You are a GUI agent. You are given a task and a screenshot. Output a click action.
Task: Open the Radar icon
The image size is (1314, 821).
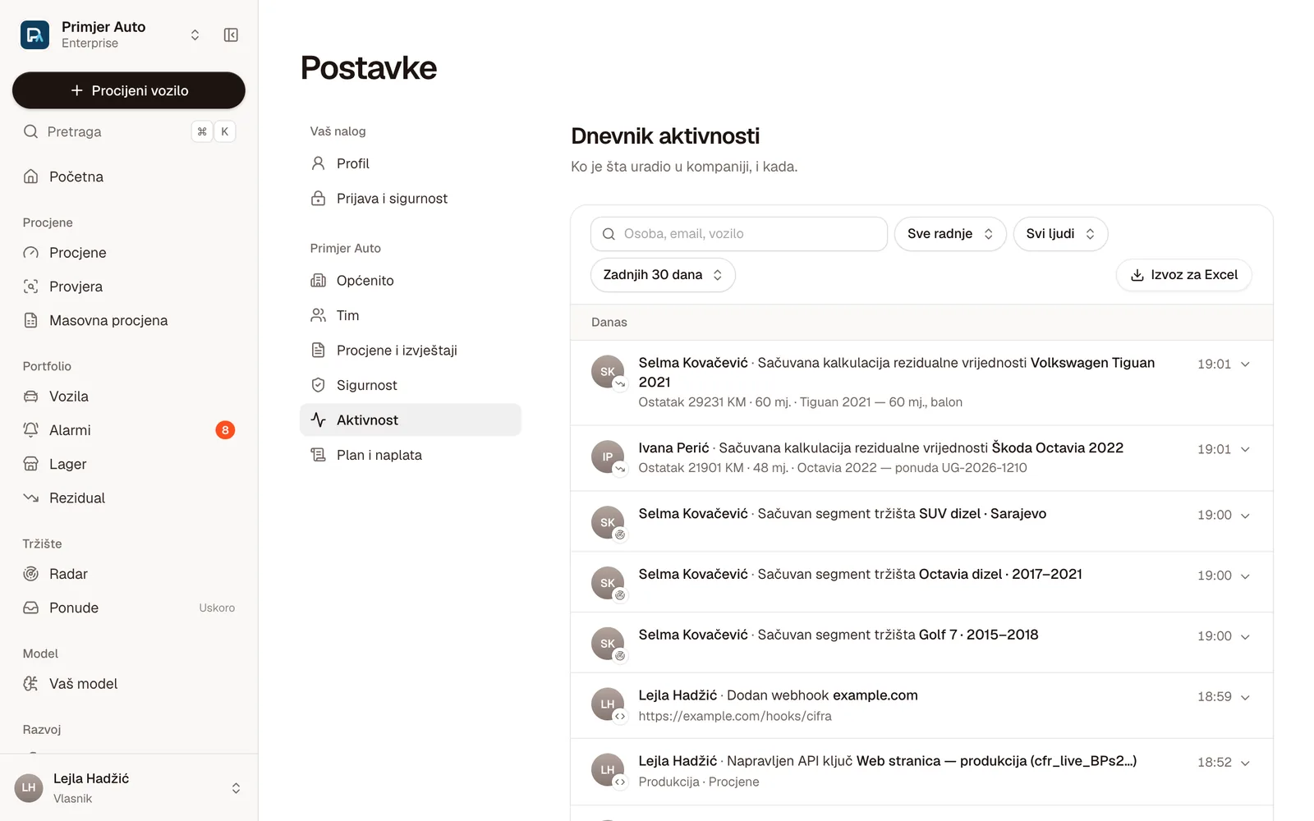pyautogui.click(x=31, y=574)
